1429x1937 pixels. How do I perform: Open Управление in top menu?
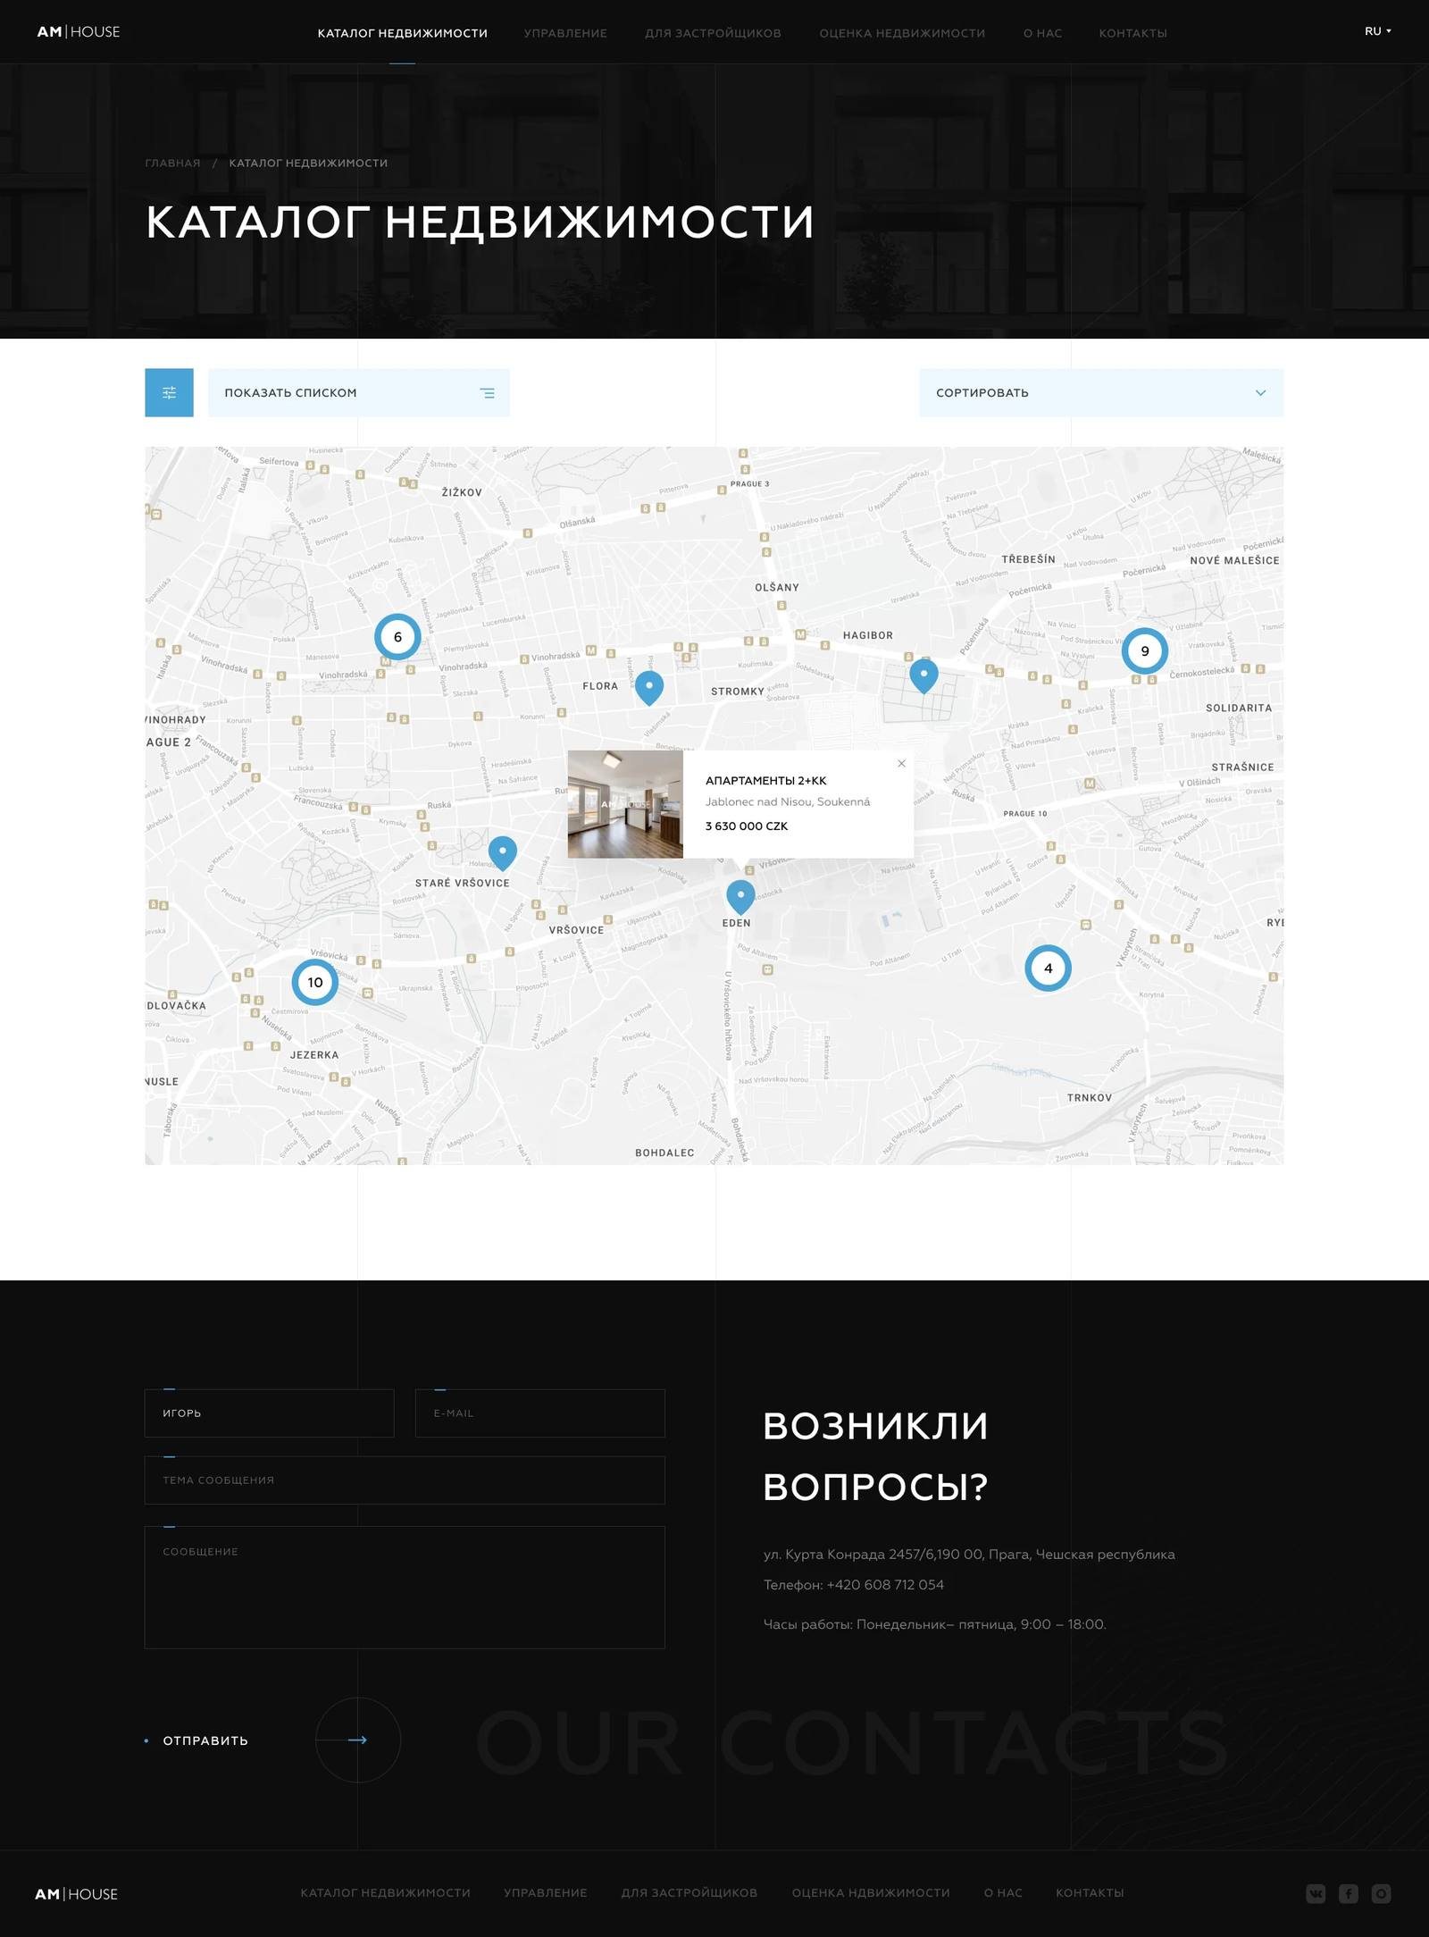point(565,33)
